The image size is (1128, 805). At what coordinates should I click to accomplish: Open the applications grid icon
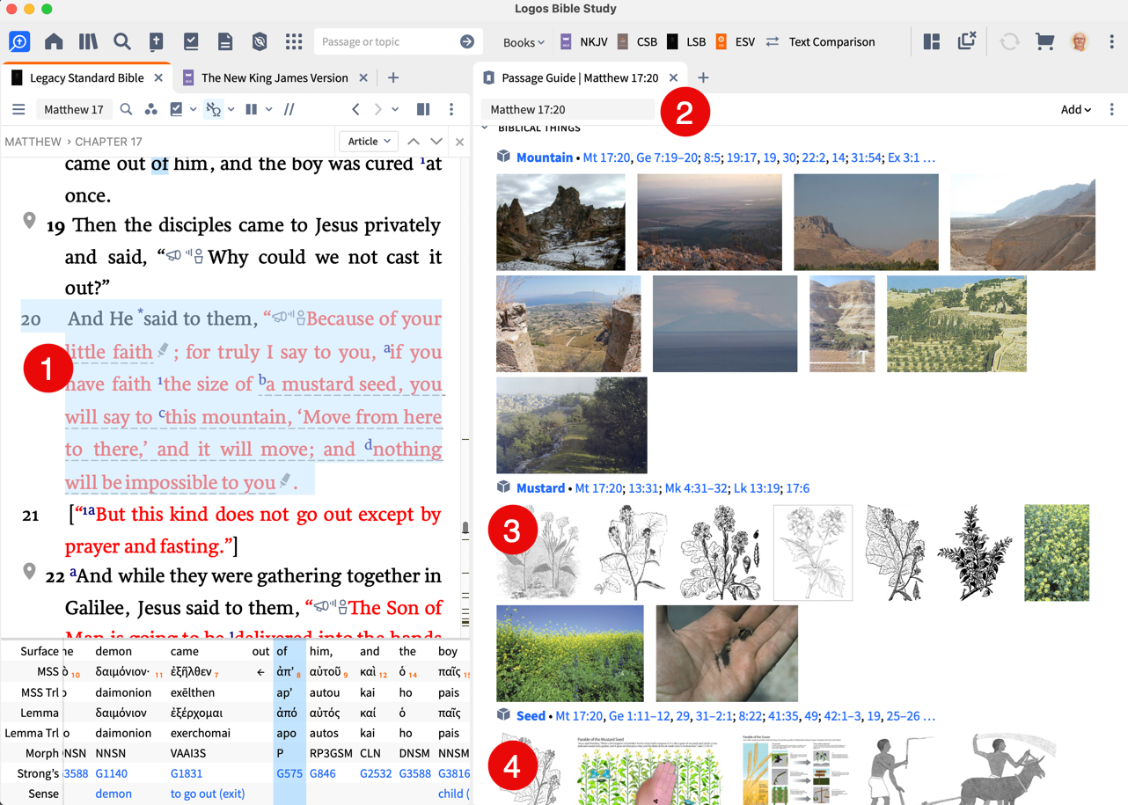(x=294, y=41)
